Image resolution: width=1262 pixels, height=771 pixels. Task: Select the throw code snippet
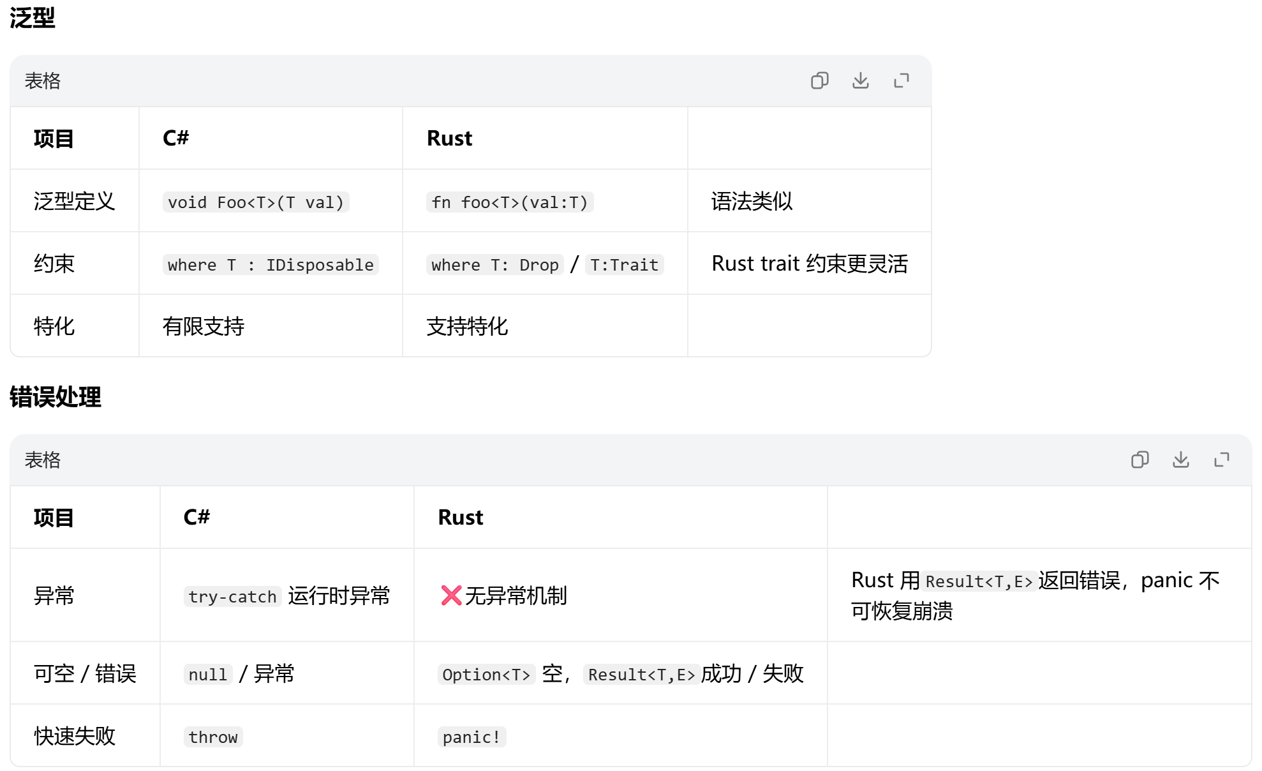[x=213, y=737]
